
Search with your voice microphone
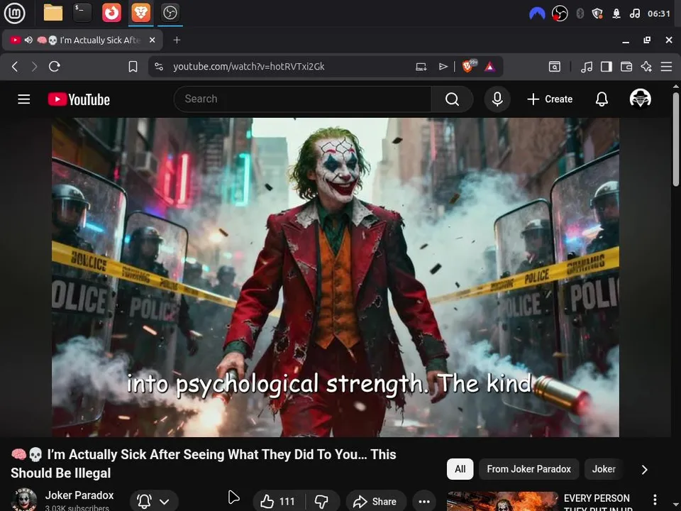497,99
